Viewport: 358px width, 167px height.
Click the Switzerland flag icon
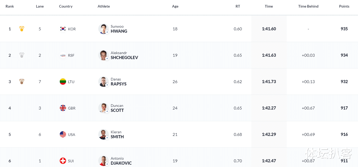[x=63, y=161]
